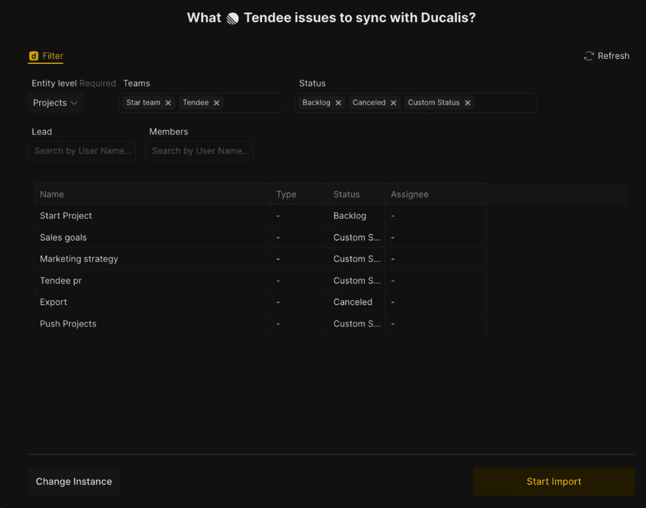Open the Teams multi-select field

click(202, 103)
